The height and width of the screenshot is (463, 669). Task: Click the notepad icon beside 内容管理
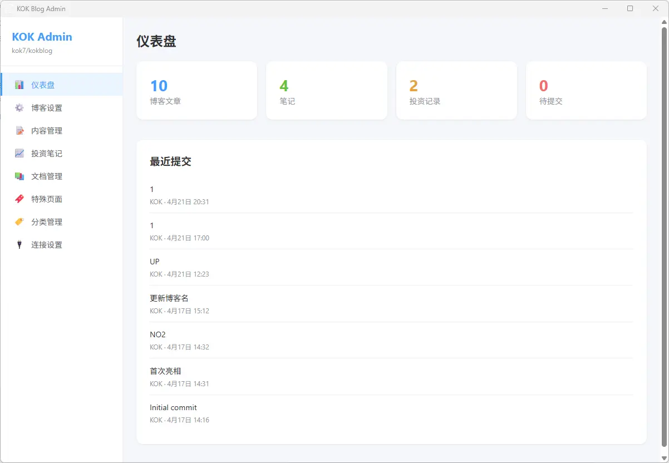[x=19, y=131]
